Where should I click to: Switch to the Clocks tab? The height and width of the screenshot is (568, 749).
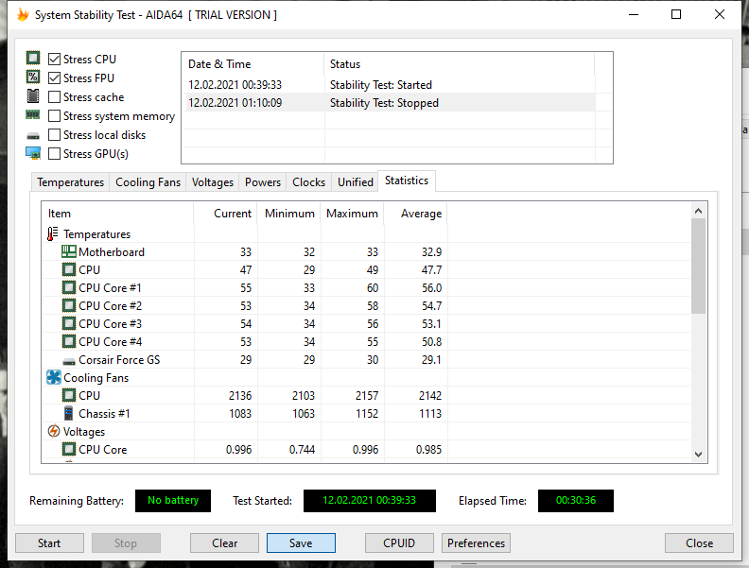[x=308, y=182]
